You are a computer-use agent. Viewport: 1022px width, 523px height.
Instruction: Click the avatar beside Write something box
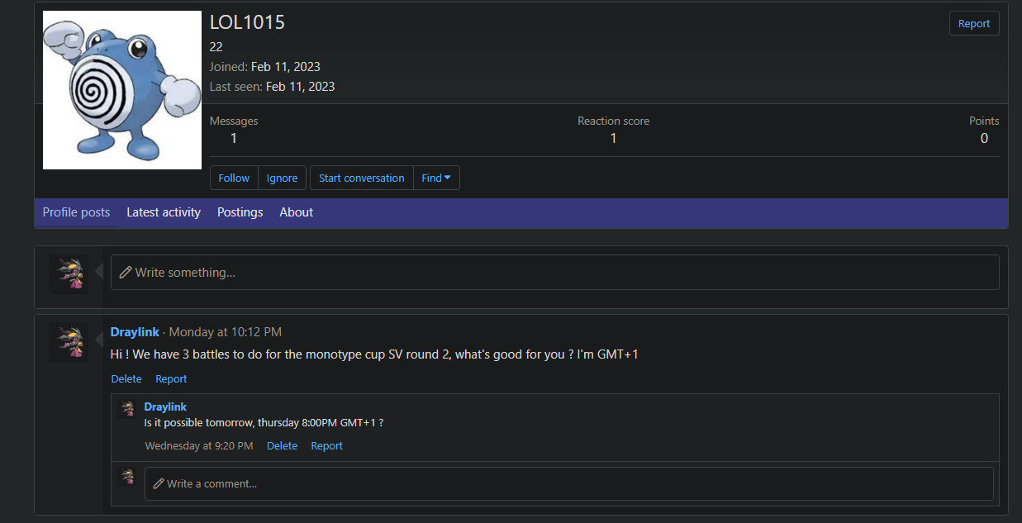(x=69, y=275)
